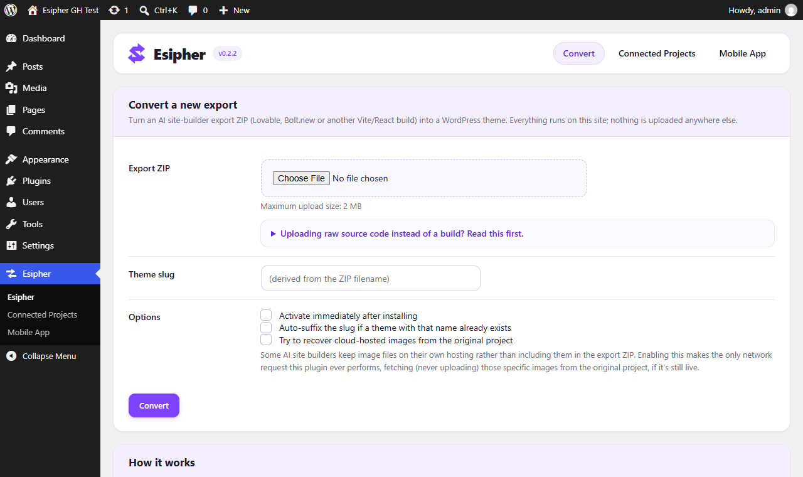
Task: Click the search magnifier icon
Action: (x=144, y=10)
